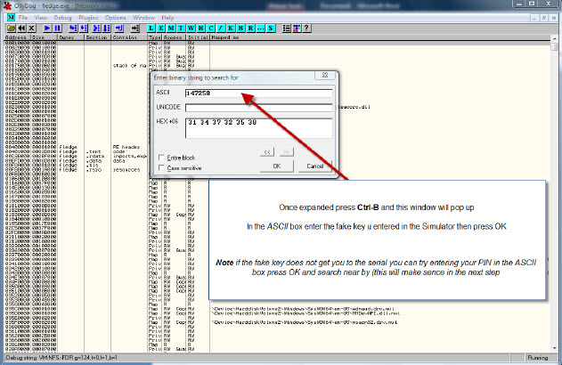The image size is (562, 365).
Task: Click the Restart program rewind icon
Action: (x=21, y=28)
